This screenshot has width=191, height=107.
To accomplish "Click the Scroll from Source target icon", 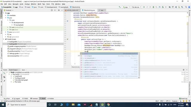I will coord(52,10).
